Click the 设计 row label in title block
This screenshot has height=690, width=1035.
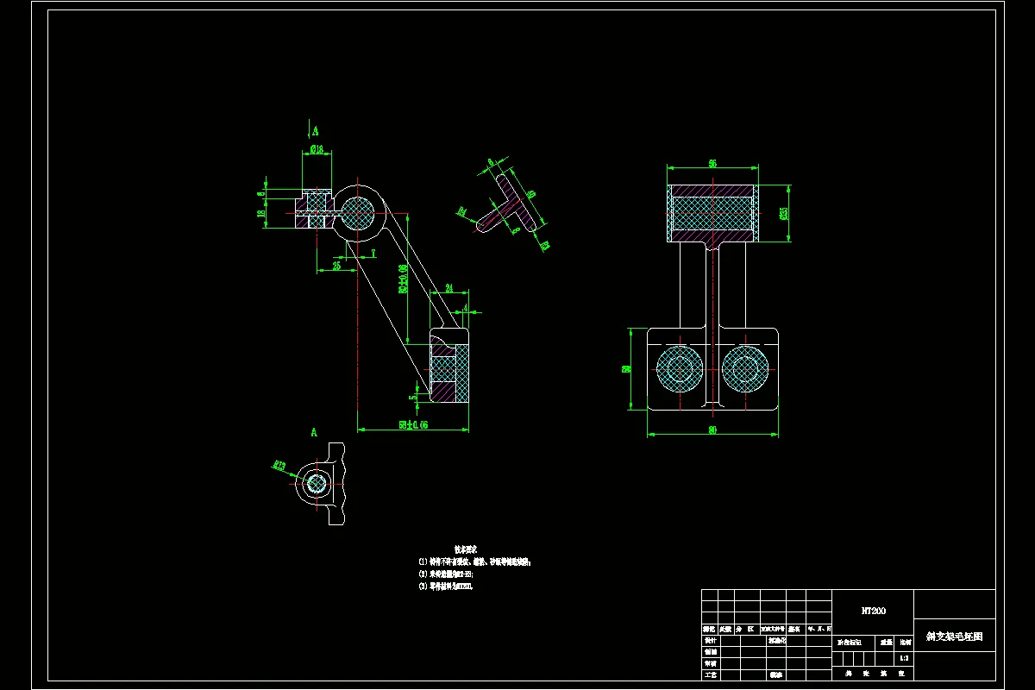[710, 641]
